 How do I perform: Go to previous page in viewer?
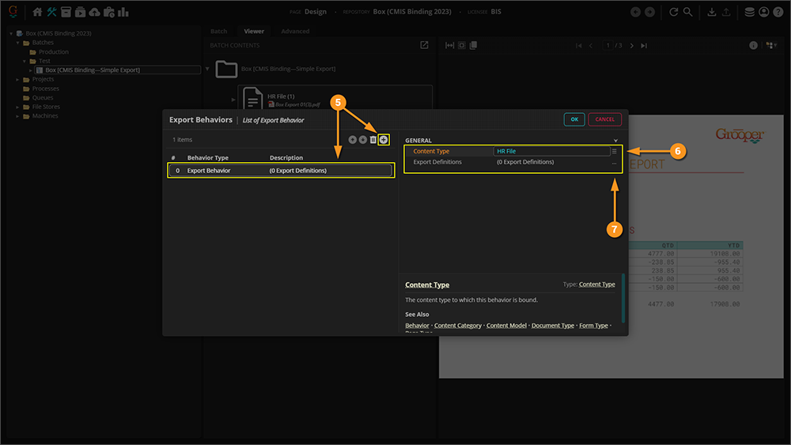coord(591,45)
